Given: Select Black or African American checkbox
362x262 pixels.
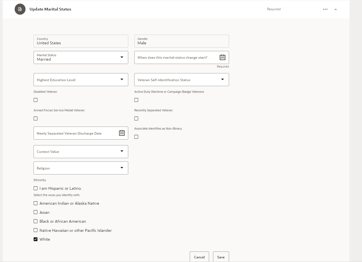Looking at the screenshot, I should point(35,221).
